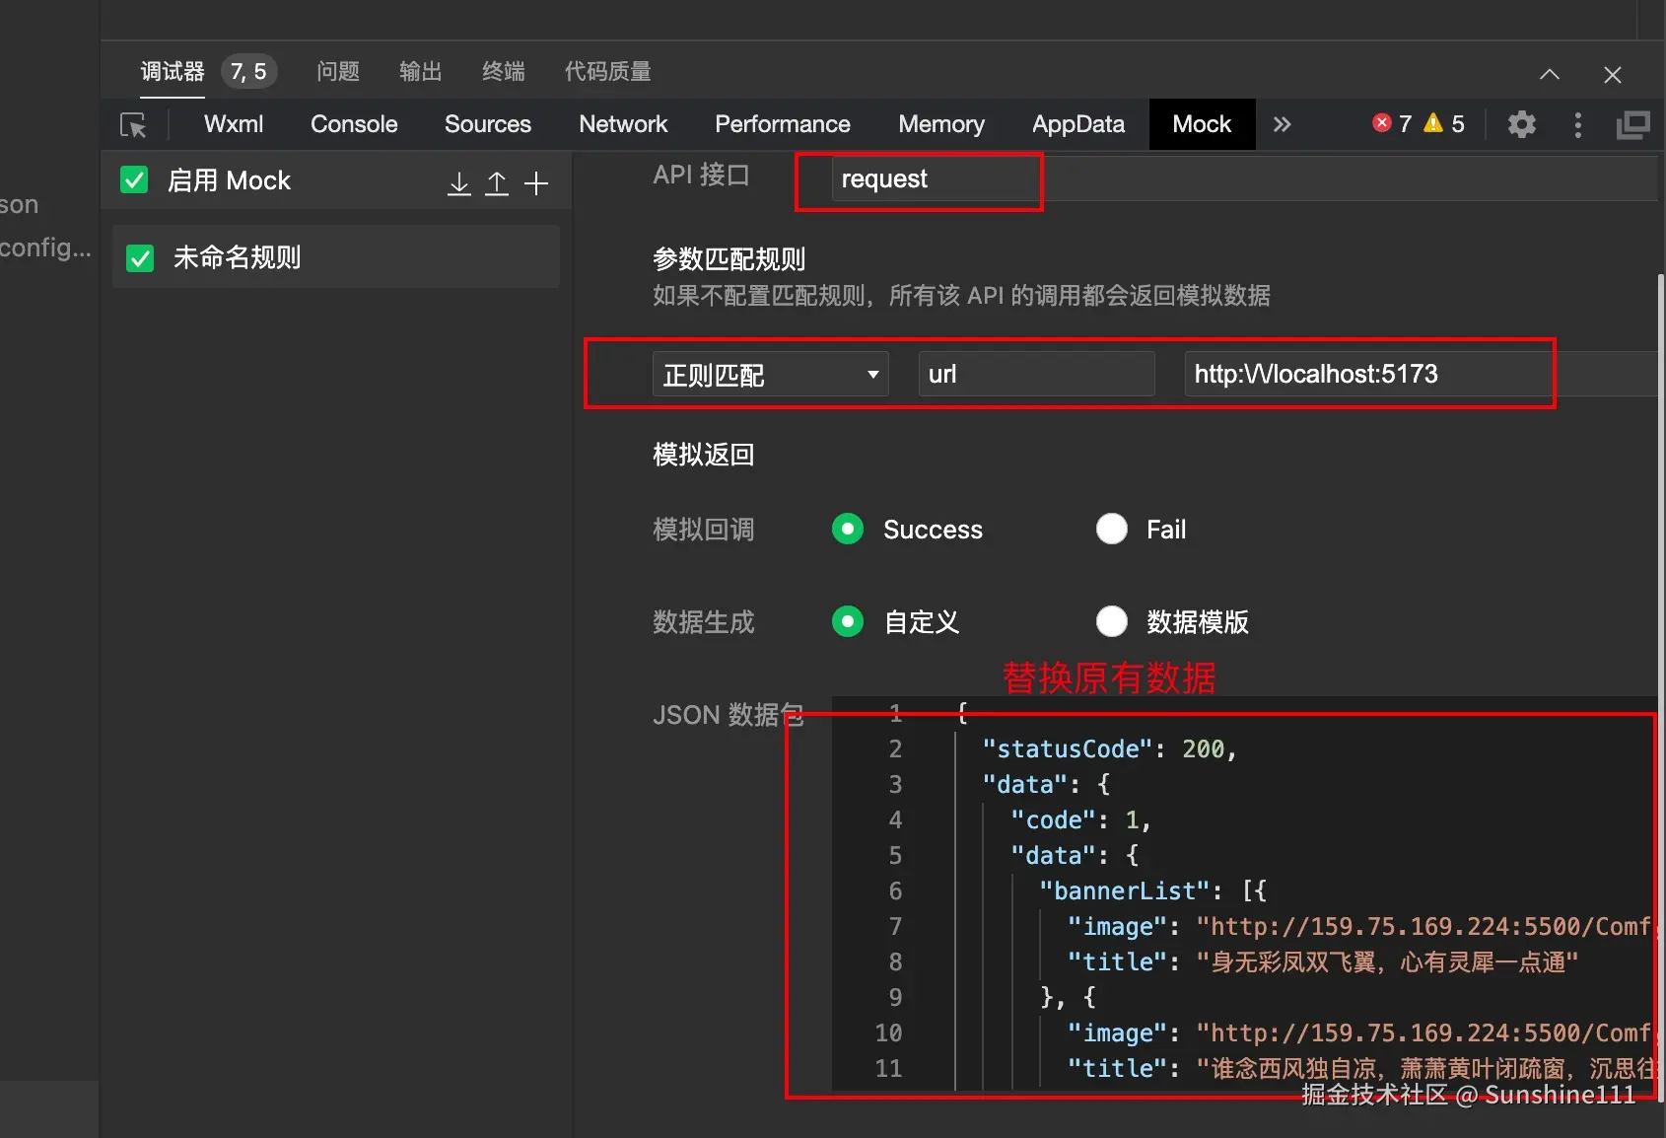Image resolution: width=1666 pixels, height=1138 pixels.
Task: Click the statusCode line in JSON editor
Action: (1109, 749)
